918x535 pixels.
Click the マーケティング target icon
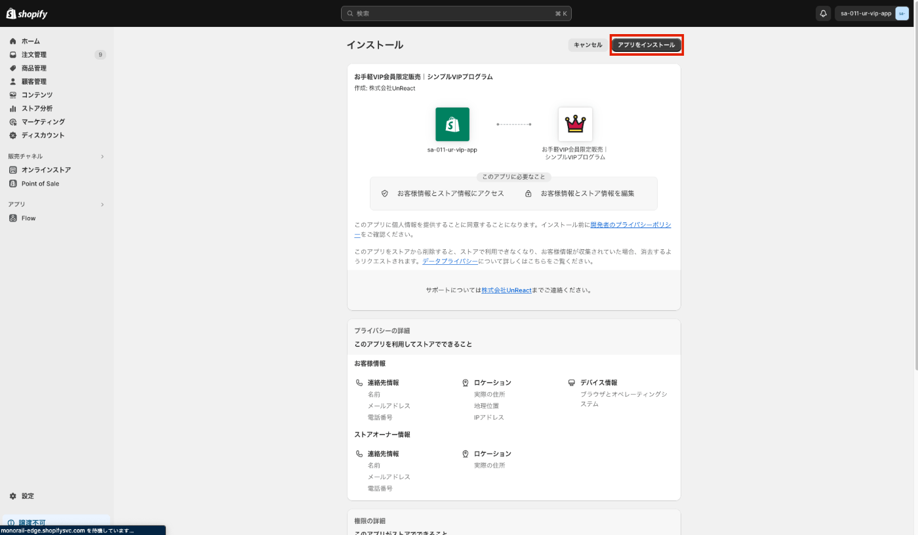coord(13,122)
